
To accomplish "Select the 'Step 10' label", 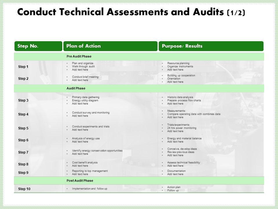I will 24,189.
